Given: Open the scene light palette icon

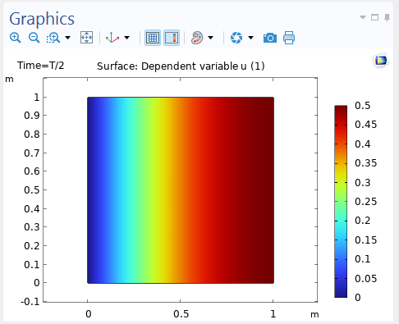Looking at the screenshot, I should pos(197,38).
